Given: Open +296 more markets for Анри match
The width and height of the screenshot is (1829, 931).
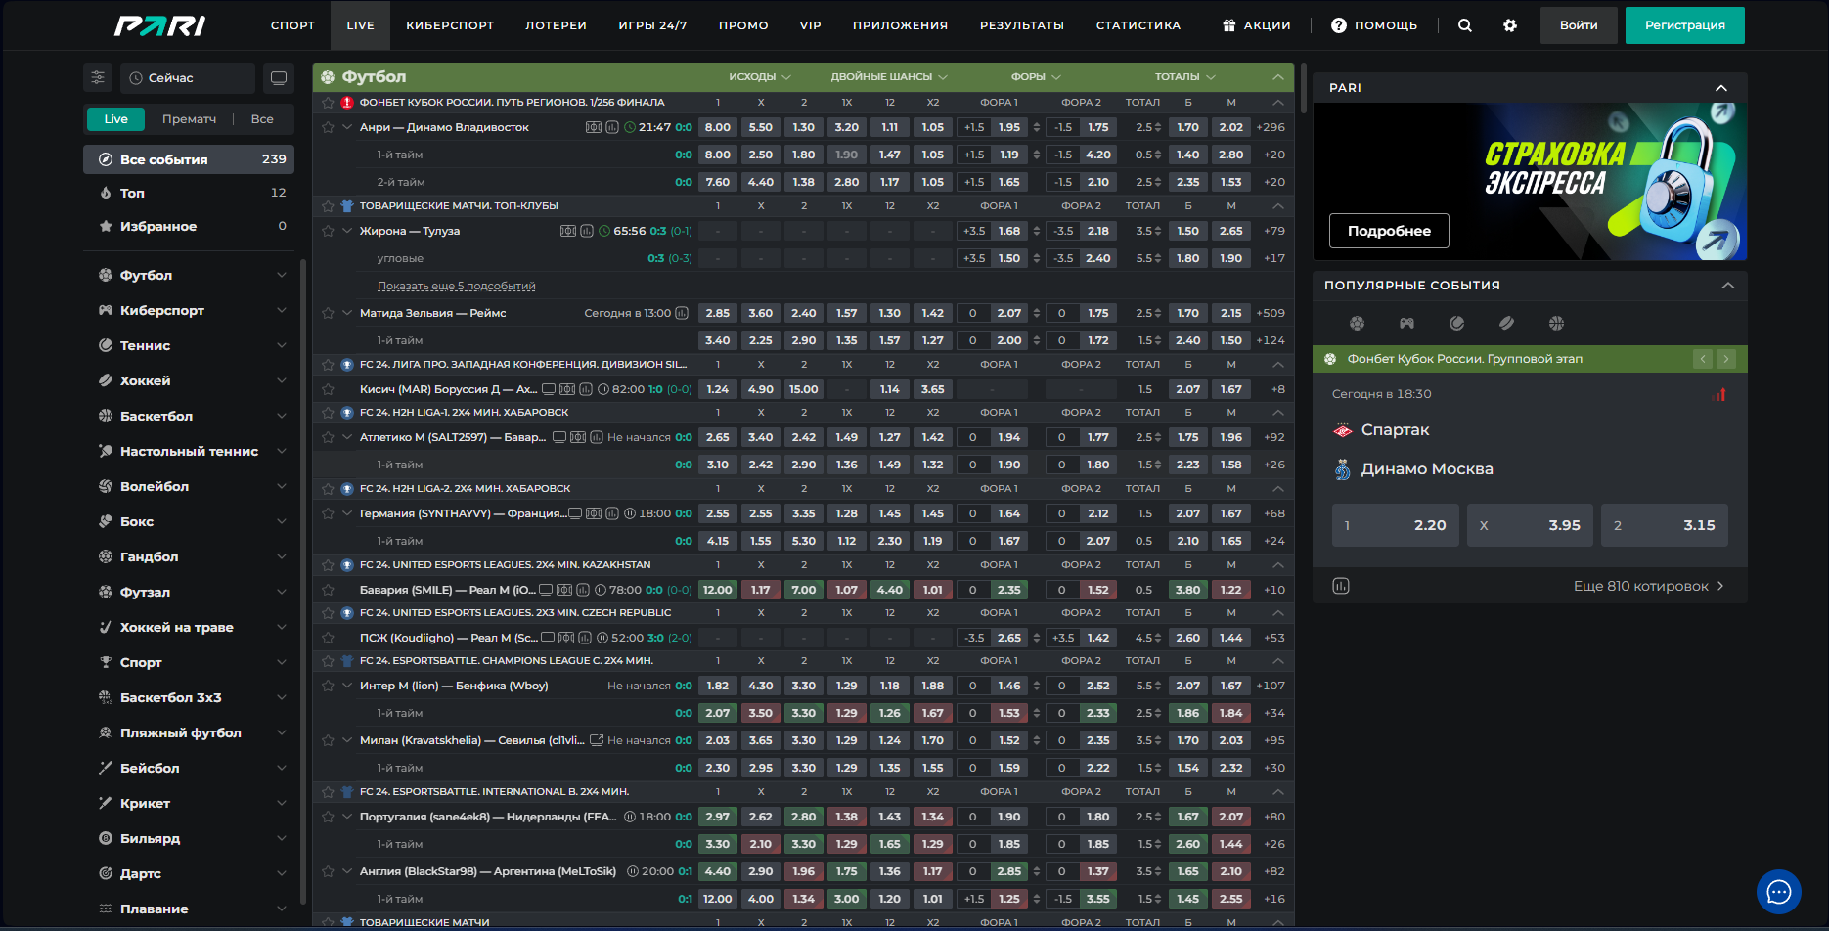Looking at the screenshot, I should [1271, 127].
